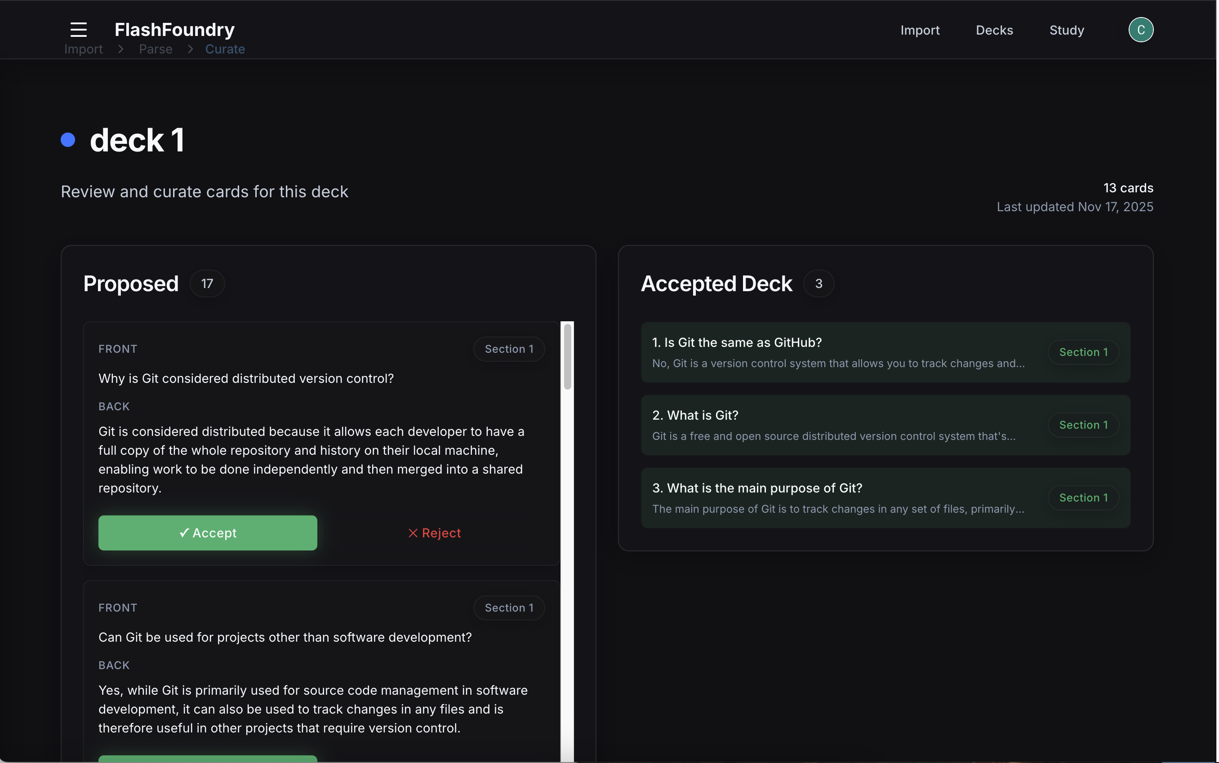Accept the distributed version control card

point(208,533)
